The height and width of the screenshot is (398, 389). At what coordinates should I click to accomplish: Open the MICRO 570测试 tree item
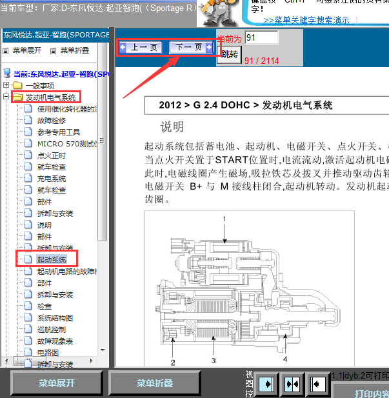tap(67, 144)
